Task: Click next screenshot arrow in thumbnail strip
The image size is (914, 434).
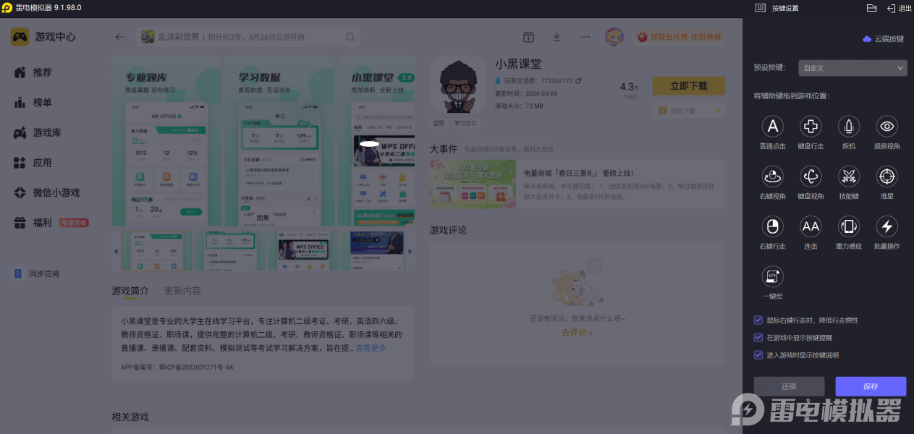Action: click(410, 251)
